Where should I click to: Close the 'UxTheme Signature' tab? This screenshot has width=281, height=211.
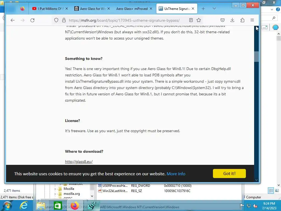193,9
